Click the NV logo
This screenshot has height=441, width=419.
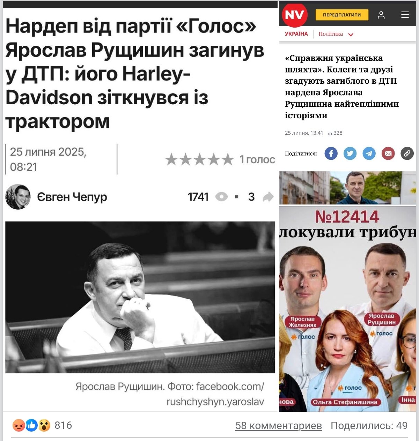click(295, 15)
